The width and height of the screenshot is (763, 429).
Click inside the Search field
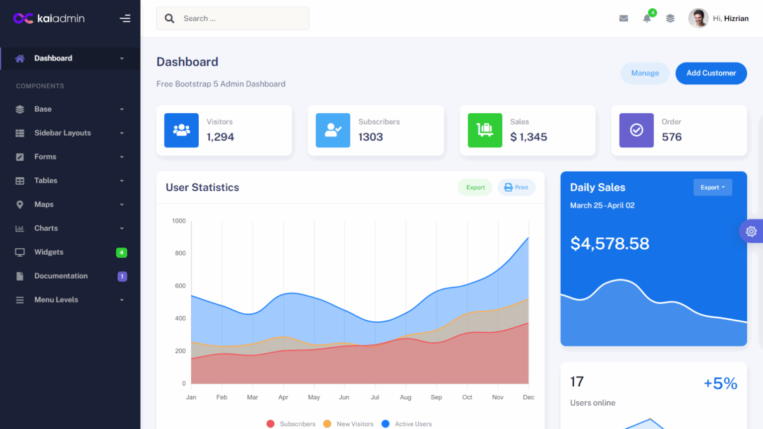click(232, 18)
